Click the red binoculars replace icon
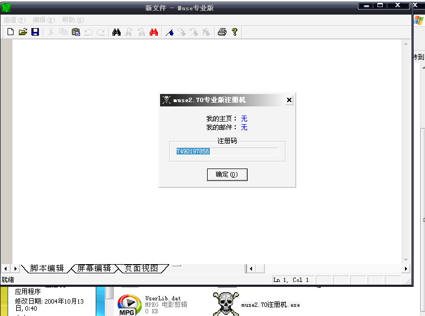The image size is (425, 316). click(x=154, y=32)
